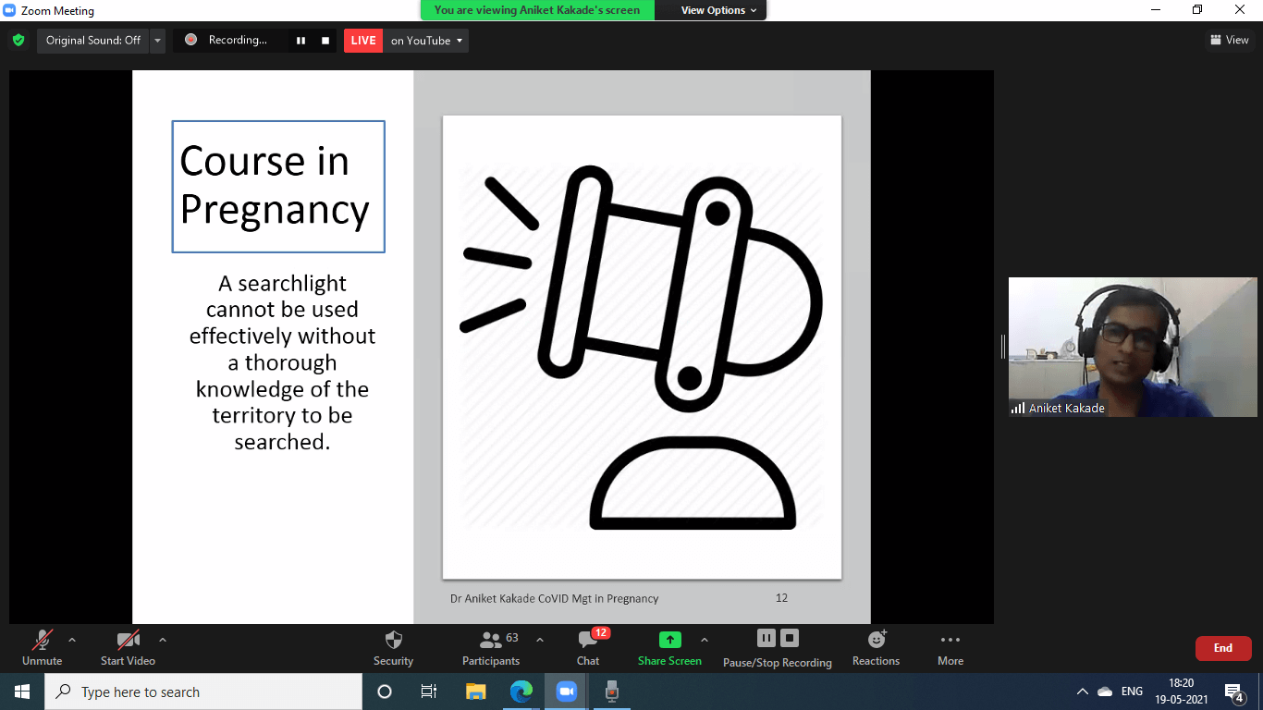
Task: Click the green encryption shield icon
Action: [18, 41]
